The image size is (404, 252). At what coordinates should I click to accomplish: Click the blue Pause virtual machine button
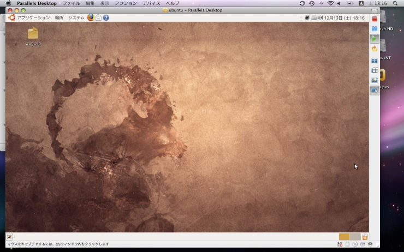point(375,28)
